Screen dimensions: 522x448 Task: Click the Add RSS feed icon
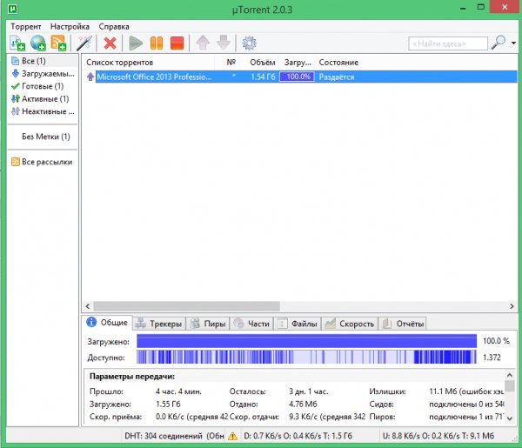click(x=58, y=43)
